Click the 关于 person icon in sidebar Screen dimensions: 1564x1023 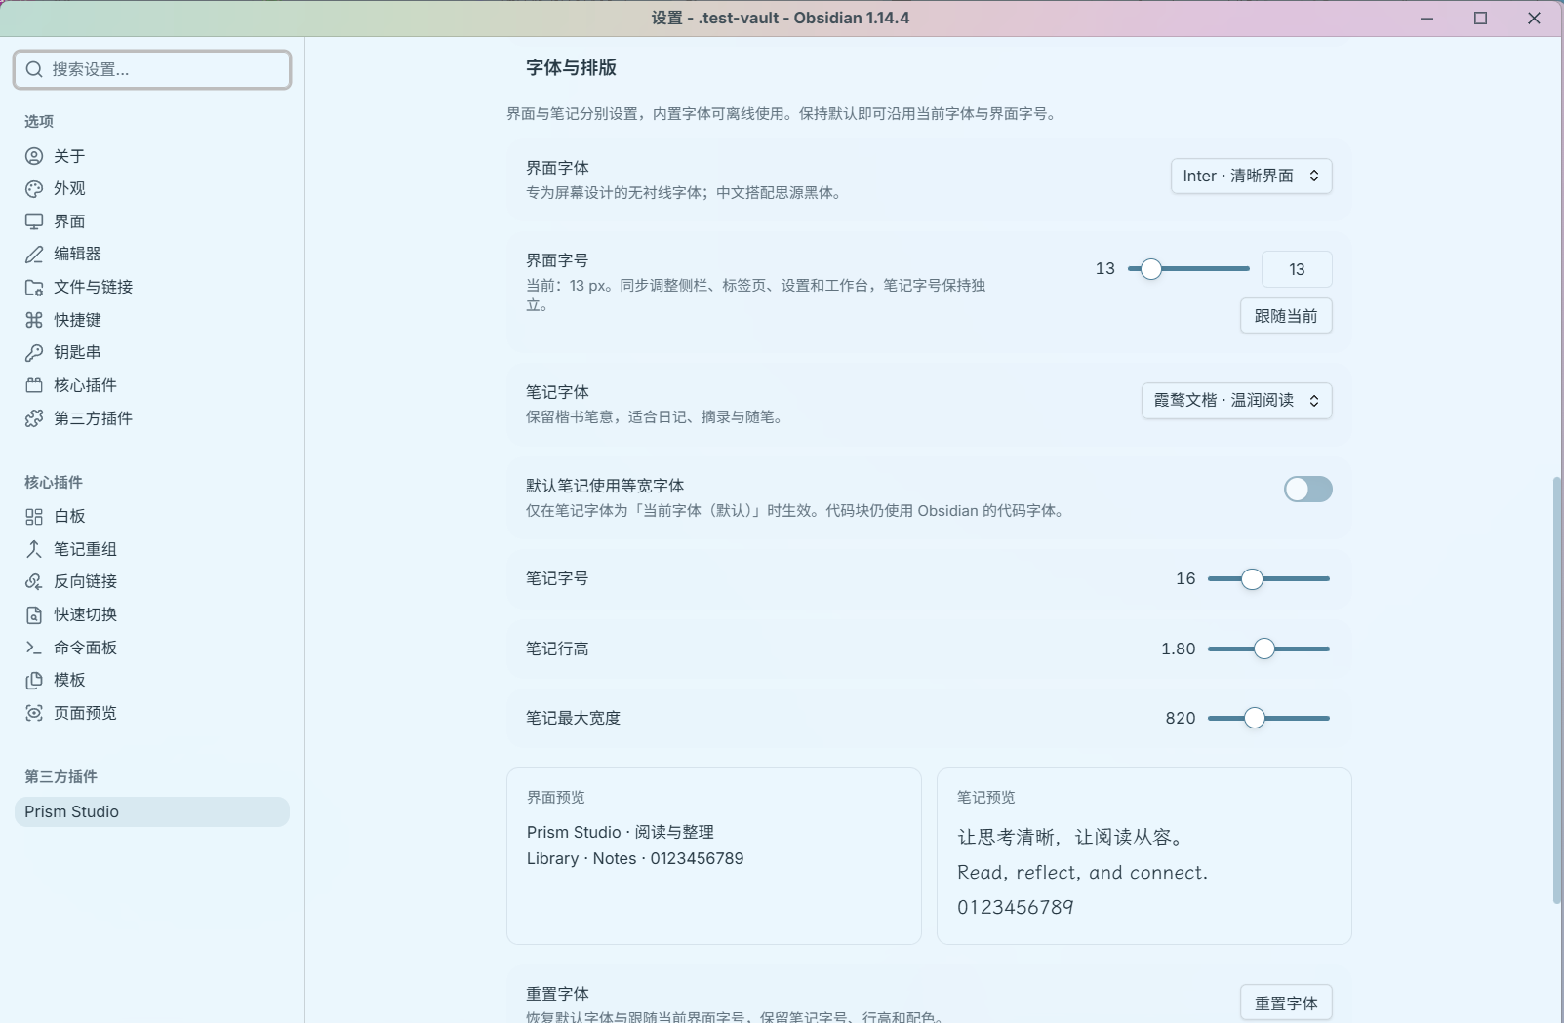(x=34, y=156)
